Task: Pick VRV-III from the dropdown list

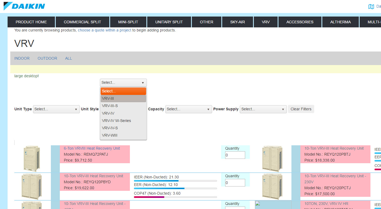Action: (x=123, y=98)
